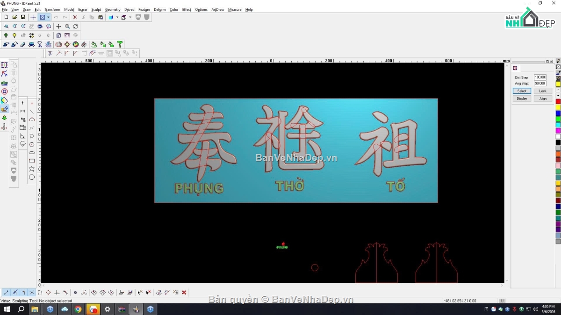Image resolution: width=561 pixels, height=315 pixels.
Task: Click the Align button in right panel
Action: click(x=543, y=98)
